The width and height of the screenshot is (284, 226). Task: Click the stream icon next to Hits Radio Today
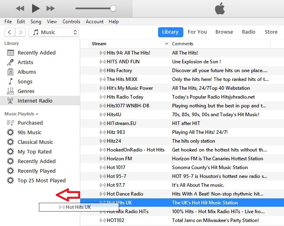click(x=103, y=97)
